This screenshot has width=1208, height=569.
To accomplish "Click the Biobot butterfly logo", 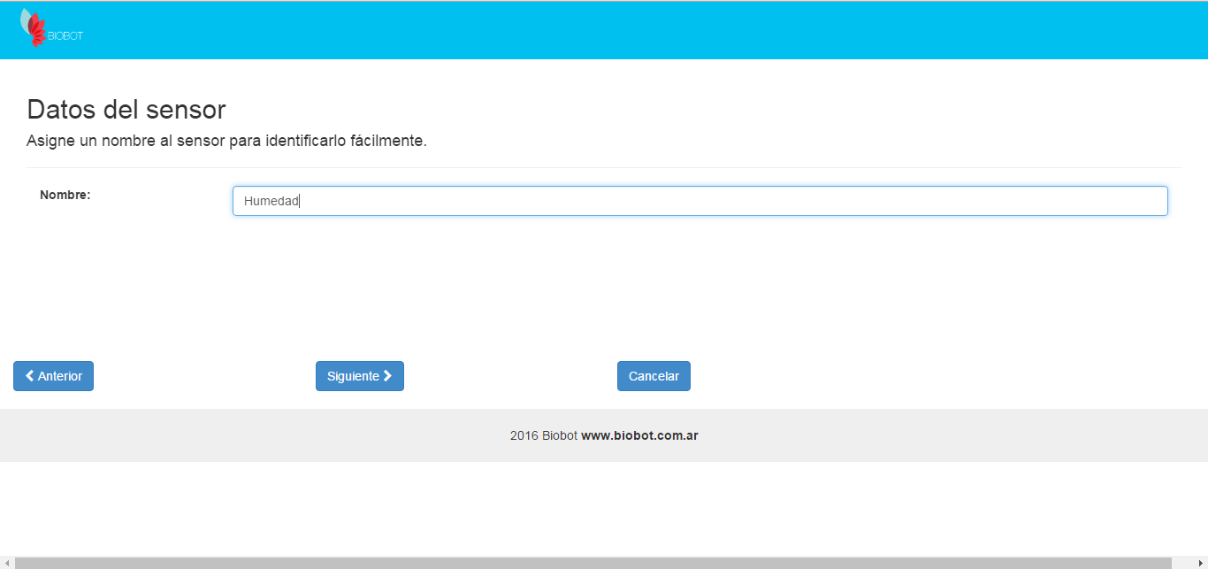I will pos(34,27).
